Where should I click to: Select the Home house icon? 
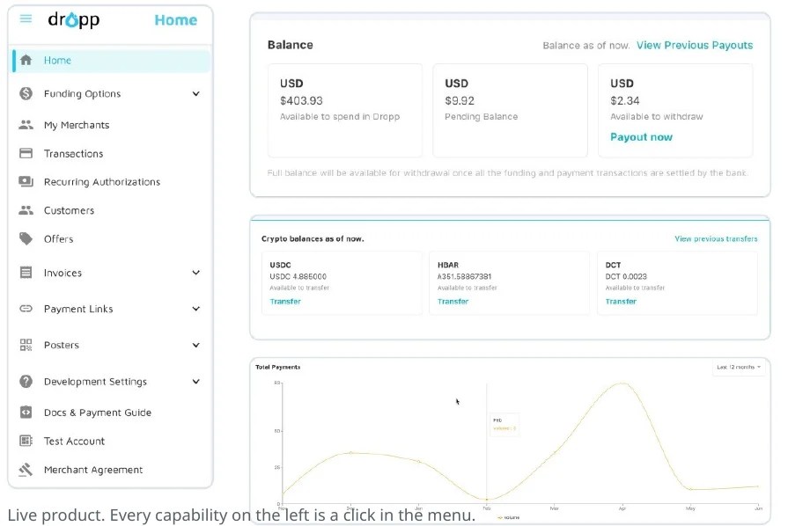26,60
